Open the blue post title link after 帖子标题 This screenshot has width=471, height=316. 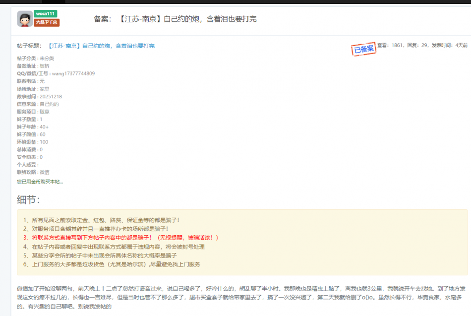[x=101, y=46]
